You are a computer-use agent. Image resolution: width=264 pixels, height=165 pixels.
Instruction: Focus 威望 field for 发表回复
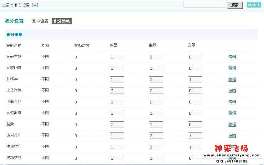(x=117, y=68)
